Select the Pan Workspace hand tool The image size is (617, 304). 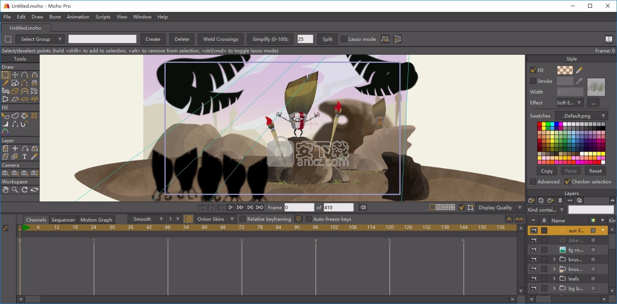pyautogui.click(x=5, y=190)
